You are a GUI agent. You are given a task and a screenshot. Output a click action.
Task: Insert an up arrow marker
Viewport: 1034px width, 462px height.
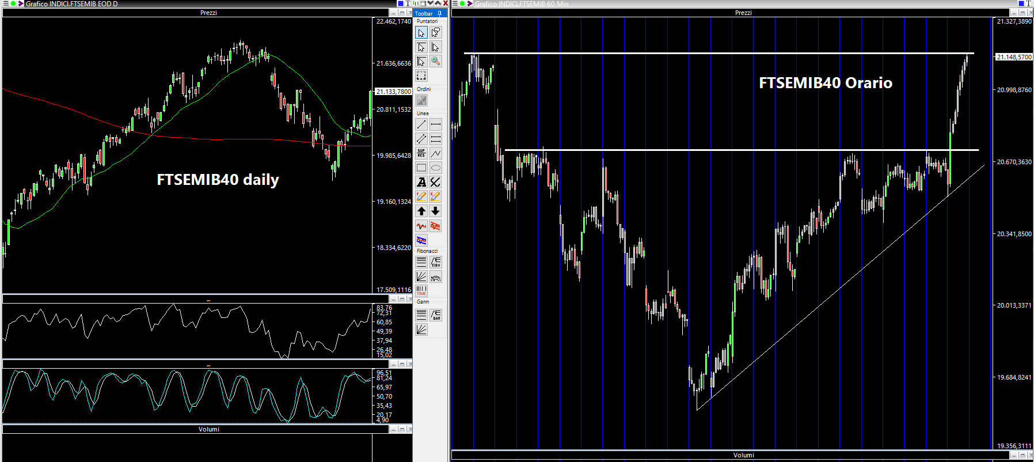(x=421, y=211)
